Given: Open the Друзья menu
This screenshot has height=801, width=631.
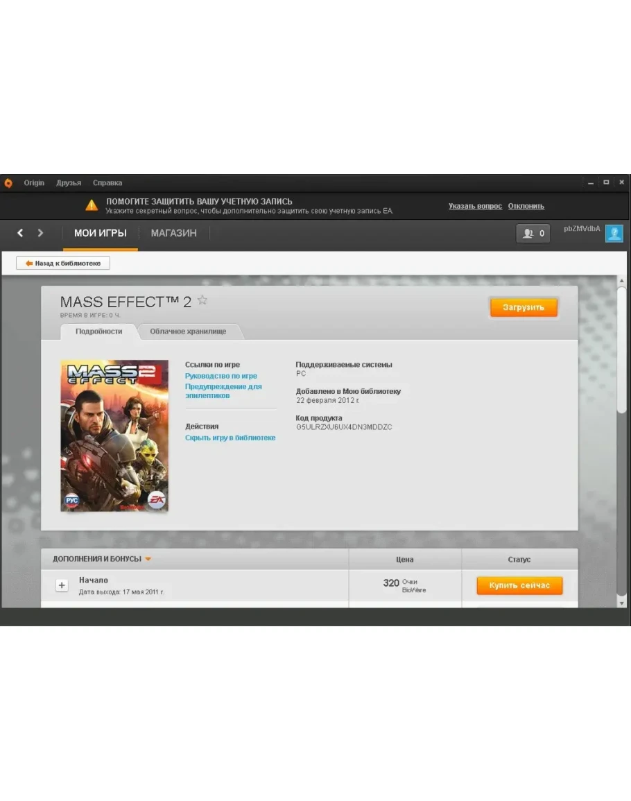Looking at the screenshot, I should click(69, 183).
